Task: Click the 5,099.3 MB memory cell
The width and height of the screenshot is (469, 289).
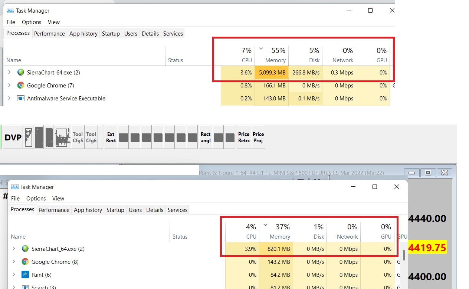Action: point(272,73)
